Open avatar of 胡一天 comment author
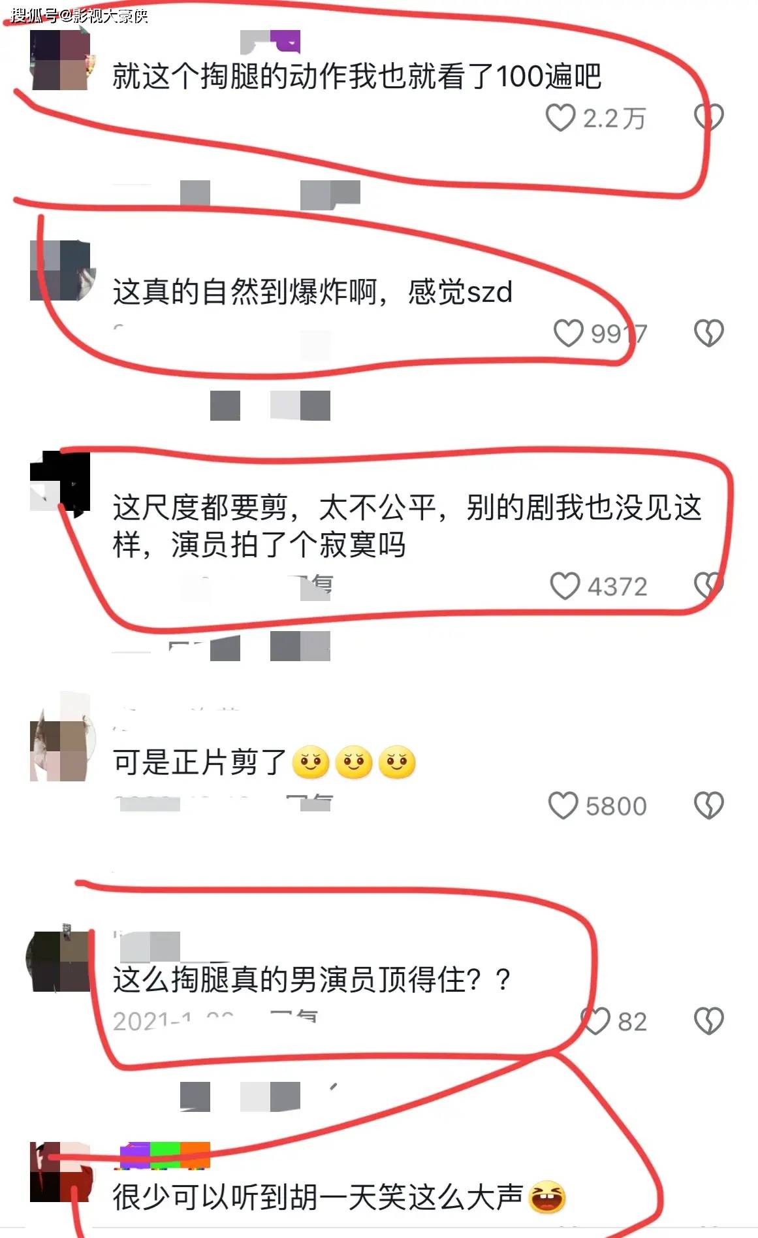 [60, 1172]
